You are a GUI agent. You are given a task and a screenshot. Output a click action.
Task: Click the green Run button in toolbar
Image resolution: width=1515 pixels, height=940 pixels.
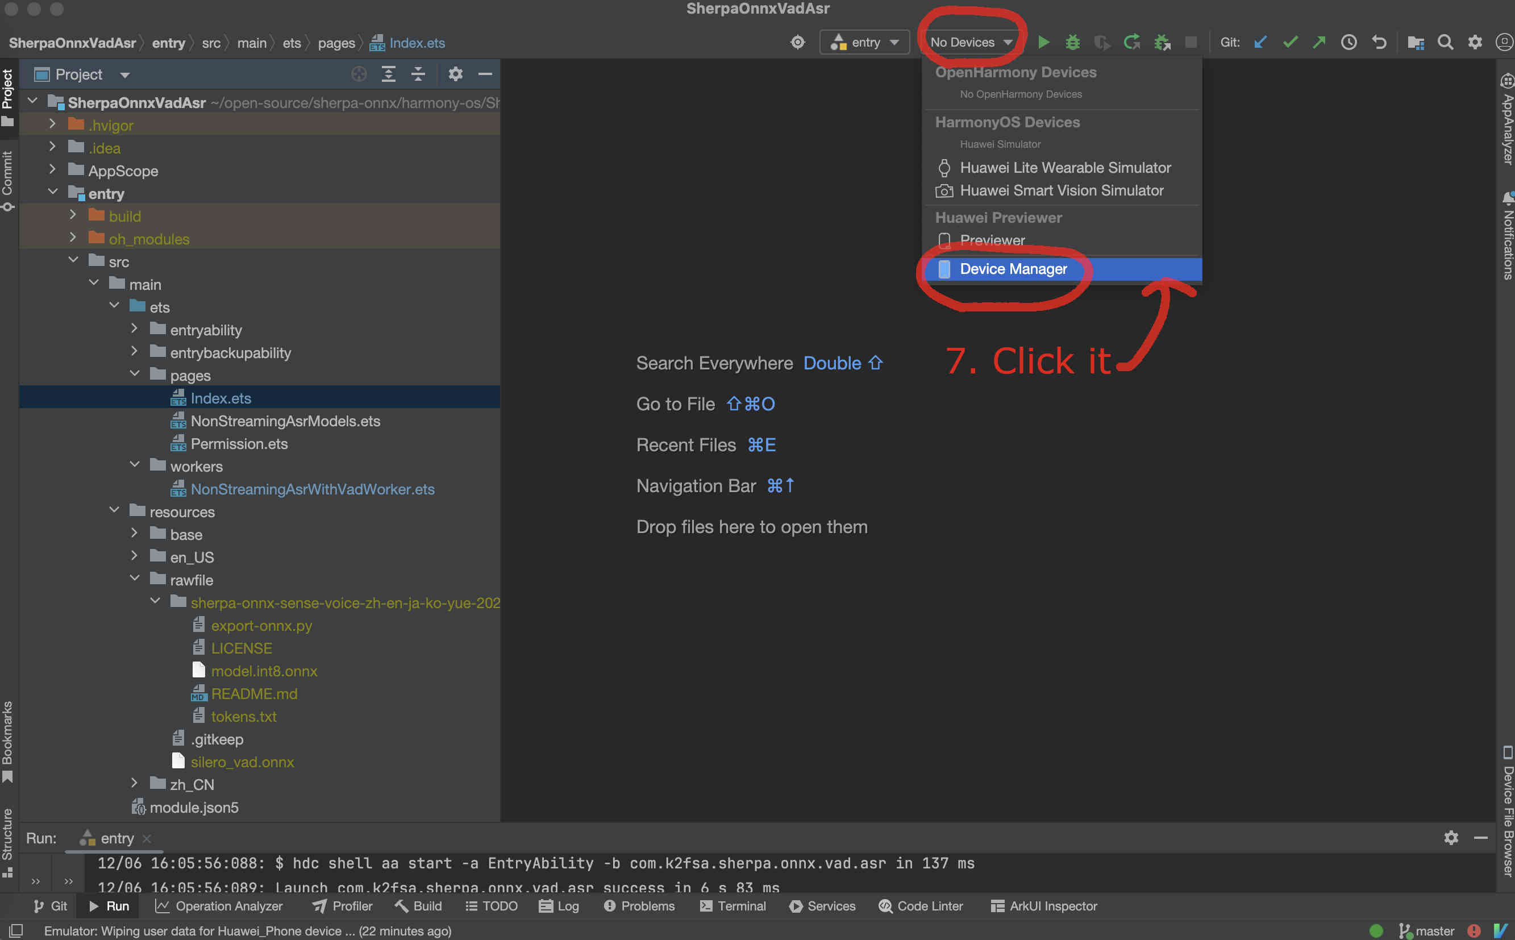point(1044,42)
